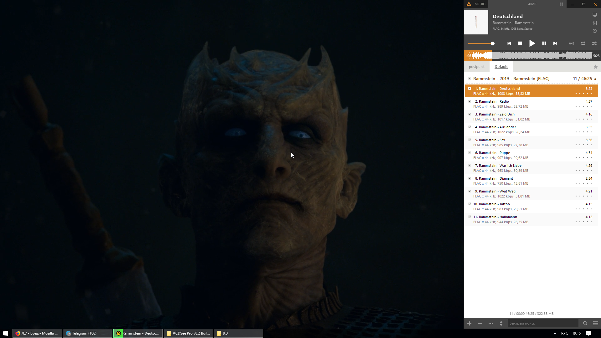The height and width of the screenshot is (338, 601).
Task: Uncheck the Puppe track checkbox
Action: coord(470,153)
